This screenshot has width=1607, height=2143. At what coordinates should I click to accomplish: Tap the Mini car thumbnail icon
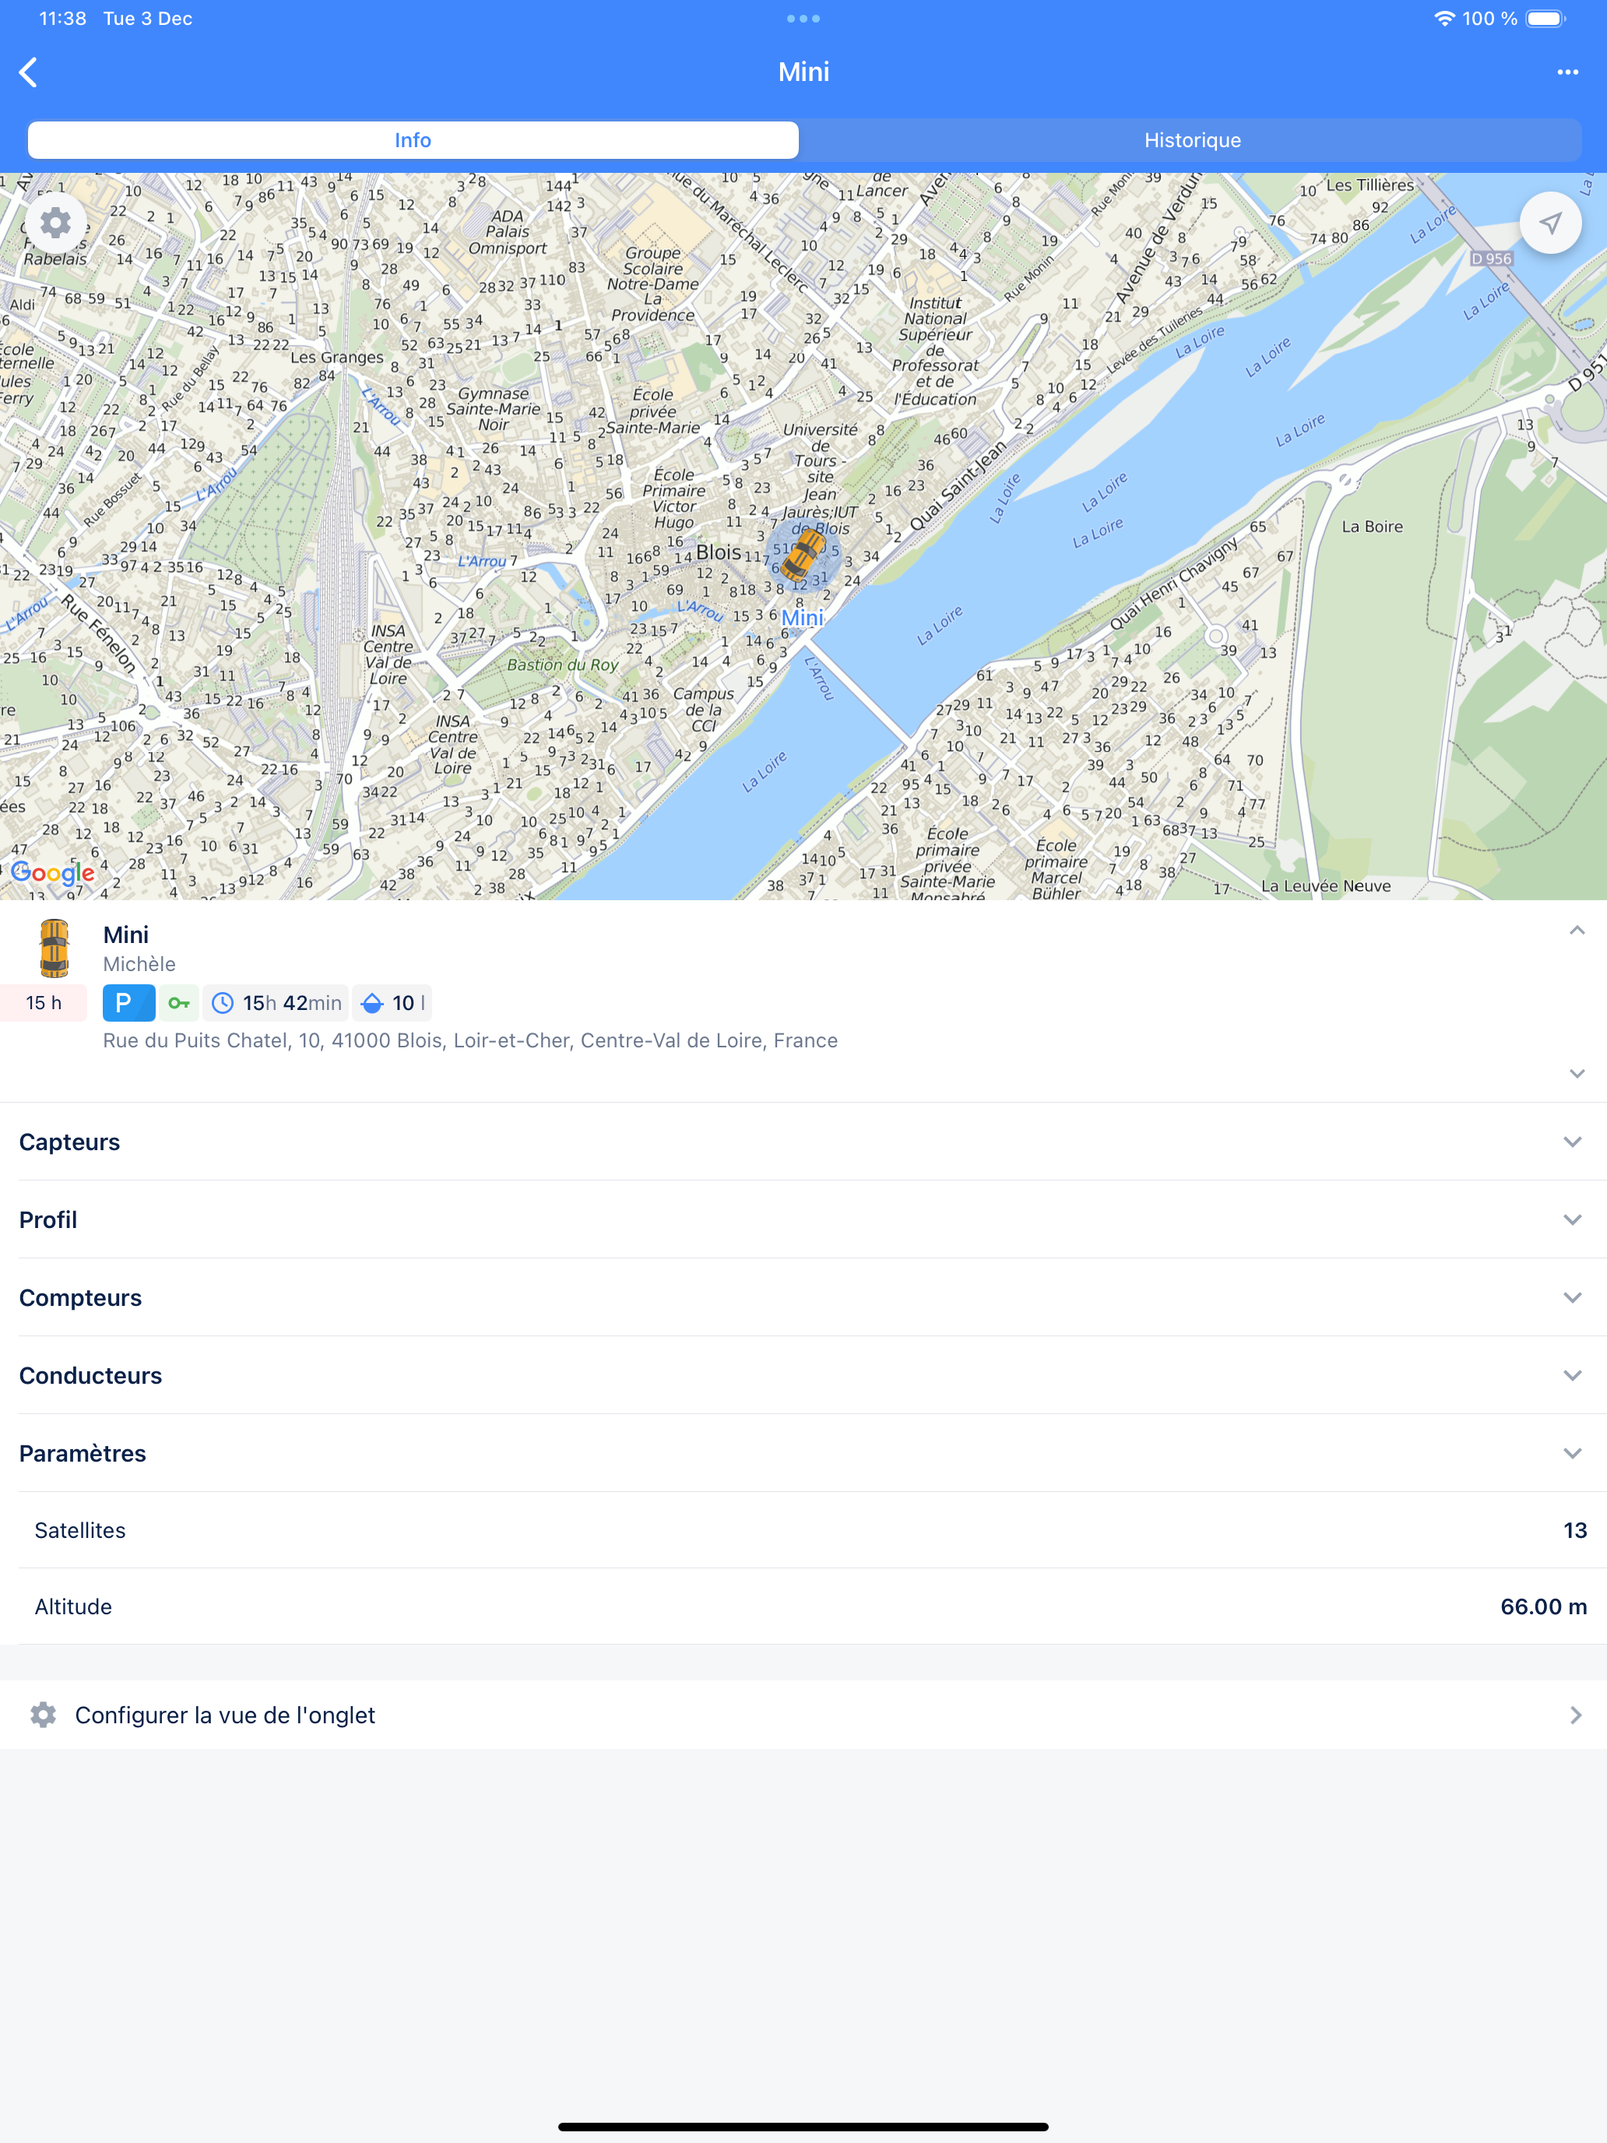pyautogui.click(x=55, y=948)
